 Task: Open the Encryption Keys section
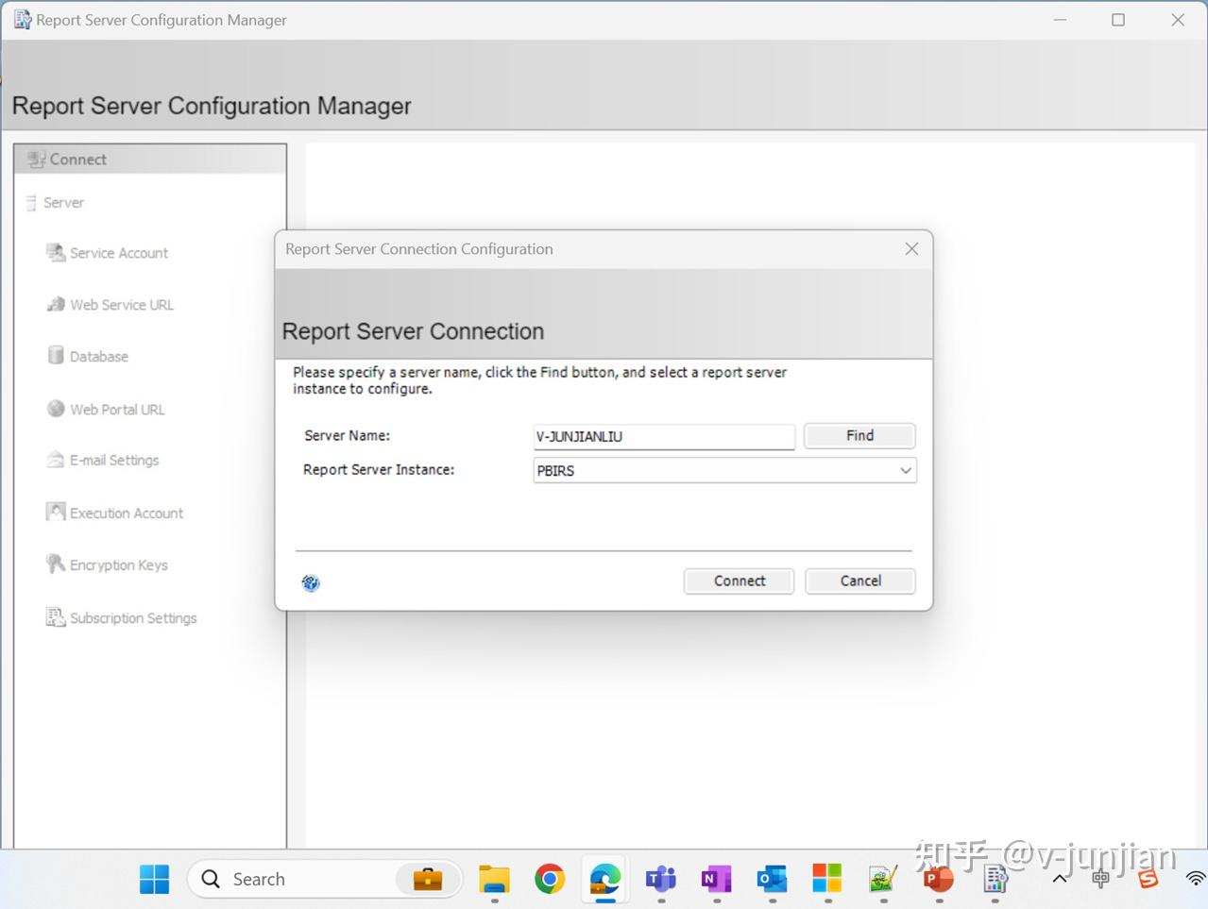(119, 564)
